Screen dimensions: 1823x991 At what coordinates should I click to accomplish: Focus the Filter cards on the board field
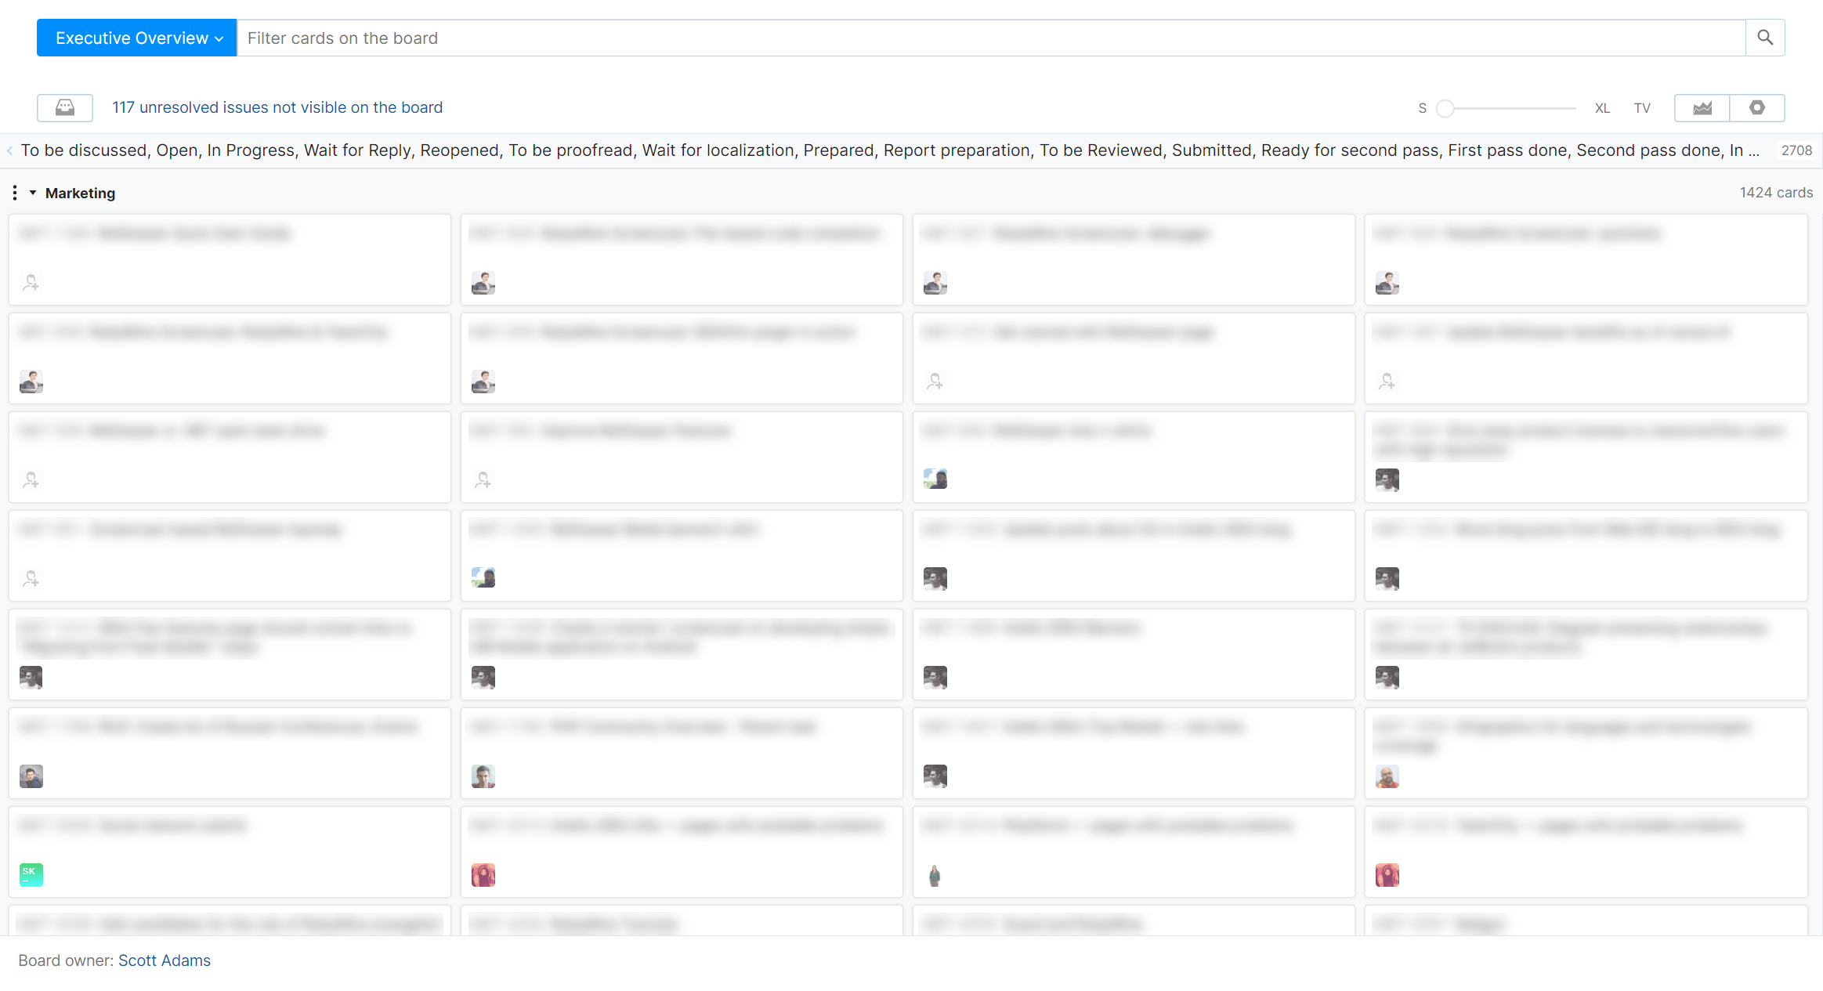[990, 38]
